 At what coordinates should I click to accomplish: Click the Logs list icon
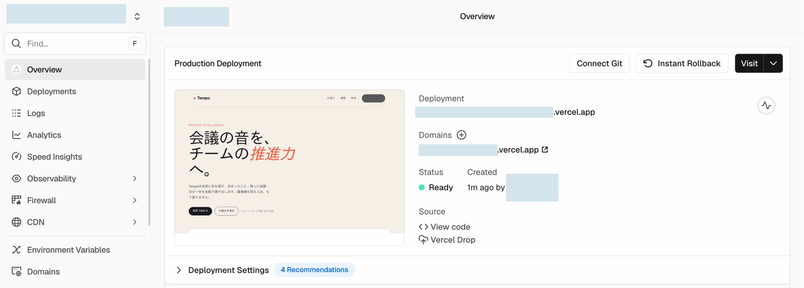(16, 113)
